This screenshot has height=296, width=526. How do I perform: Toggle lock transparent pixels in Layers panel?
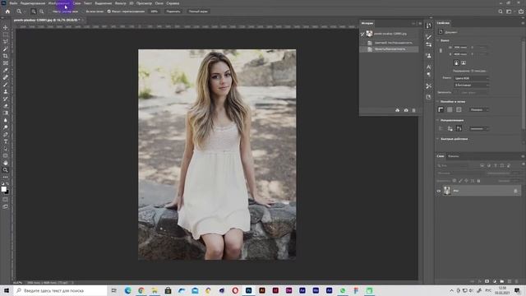(454, 181)
